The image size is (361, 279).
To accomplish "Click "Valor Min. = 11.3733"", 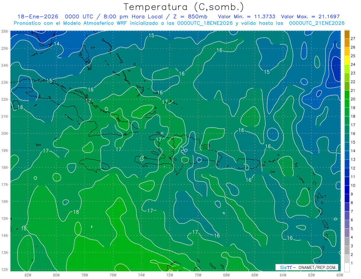I will click(x=247, y=17).
